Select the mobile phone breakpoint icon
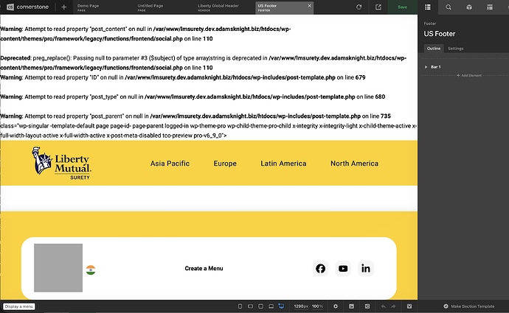This screenshot has height=313, width=509. (x=240, y=306)
